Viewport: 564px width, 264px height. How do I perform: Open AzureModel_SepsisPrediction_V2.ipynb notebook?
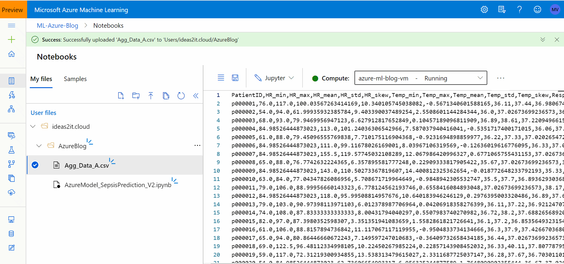pyautogui.click(x=118, y=185)
